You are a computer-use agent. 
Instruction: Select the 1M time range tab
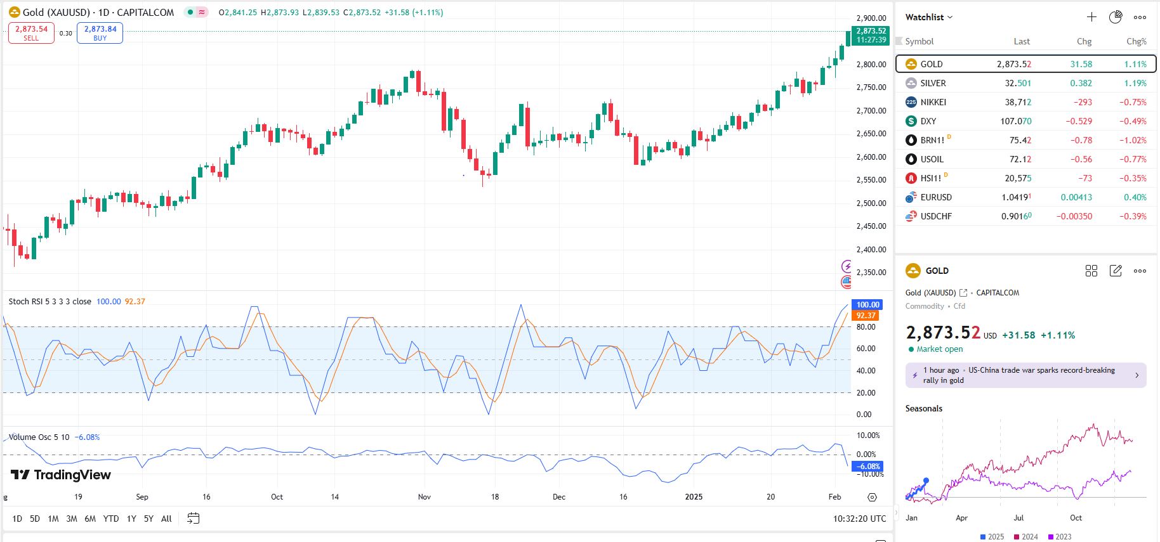coord(53,519)
